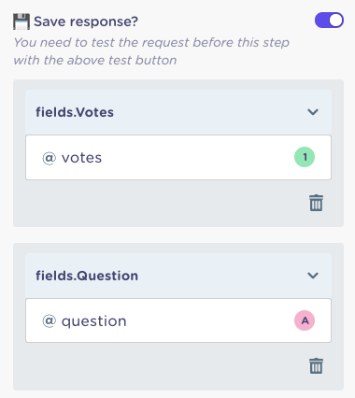355x398 pixels.
Task: Expand the fields.Votes chevron arrow
Action: 313,112
